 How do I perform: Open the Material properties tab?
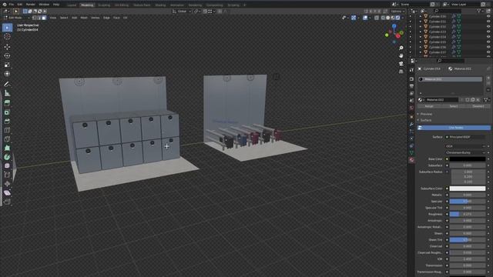(411, 160)
